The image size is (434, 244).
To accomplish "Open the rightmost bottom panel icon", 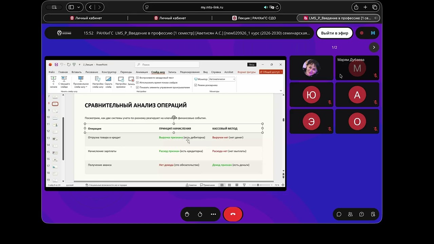I will pos(373,214).
